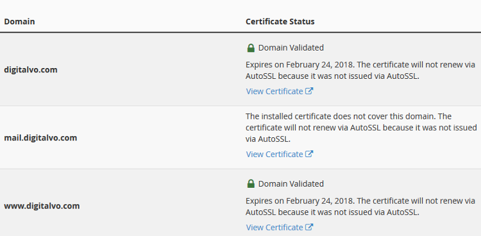Click green padlock icon for digitalvo.com
The height and width of the screenshot is (236, 481).
[x=251, y=48]
